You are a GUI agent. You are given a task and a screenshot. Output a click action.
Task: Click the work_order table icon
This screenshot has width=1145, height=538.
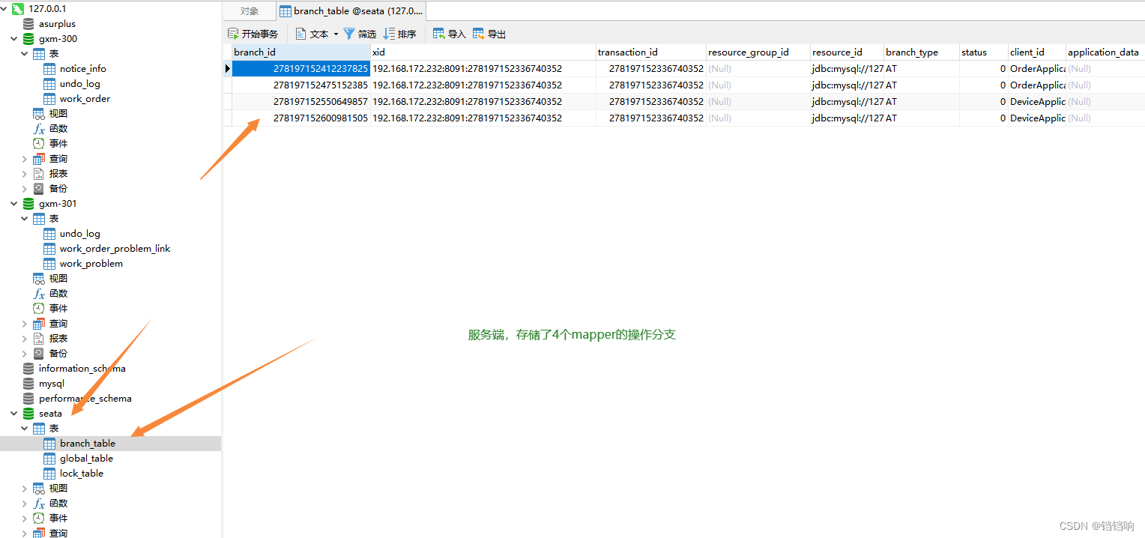click(49, 99)
